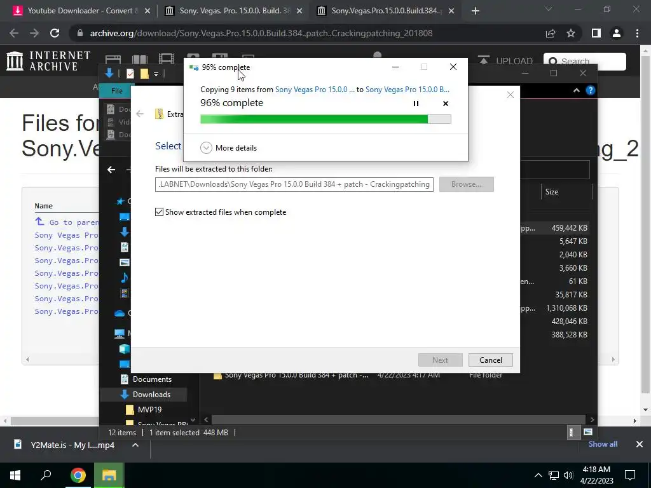
Task: Bookmark this page with the star
Action: 571,33
